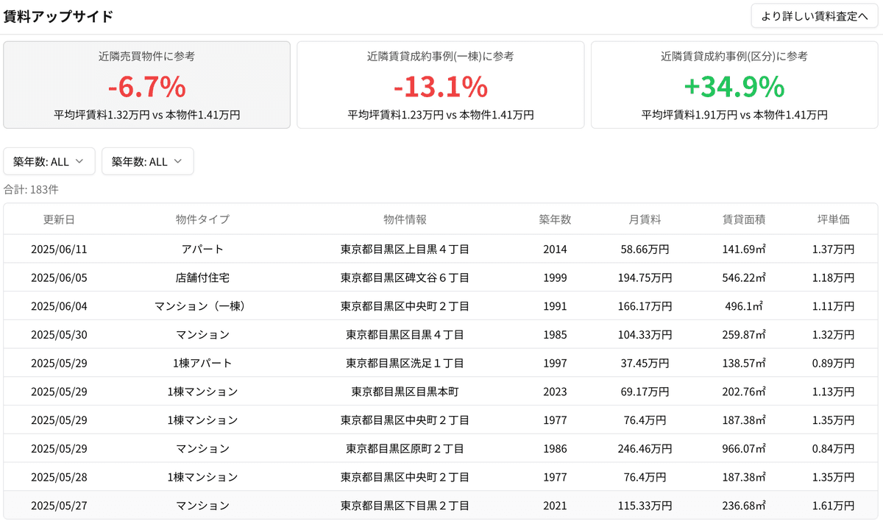Switch to the 近隣賃貸成約事例(区分)に参考 card
The width and height of the screenshot is (883, 527).
click(x=734, y=85)
